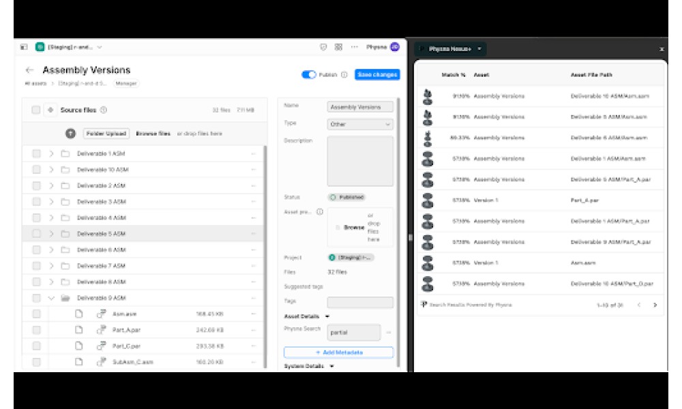Click the CAD link icon beside Part_A.par
This screenshot has width=682, height=409.
tap(102, 329)
